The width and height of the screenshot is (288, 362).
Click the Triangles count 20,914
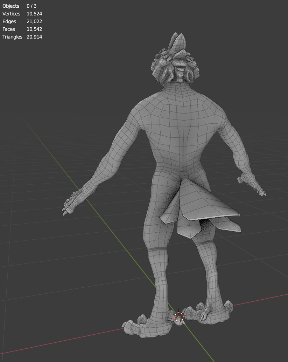coord(34,37)
